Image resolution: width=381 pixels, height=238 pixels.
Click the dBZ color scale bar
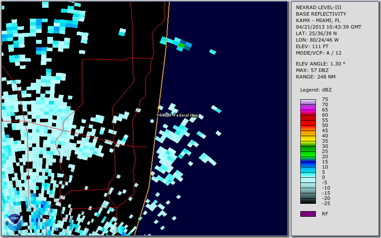pos(308,152)
